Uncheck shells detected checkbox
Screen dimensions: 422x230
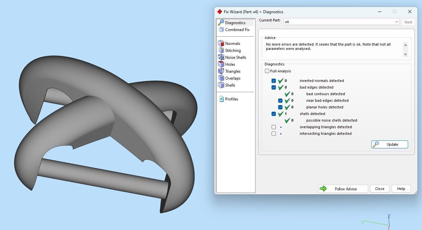pyautogui.click(x=274, y=114)
